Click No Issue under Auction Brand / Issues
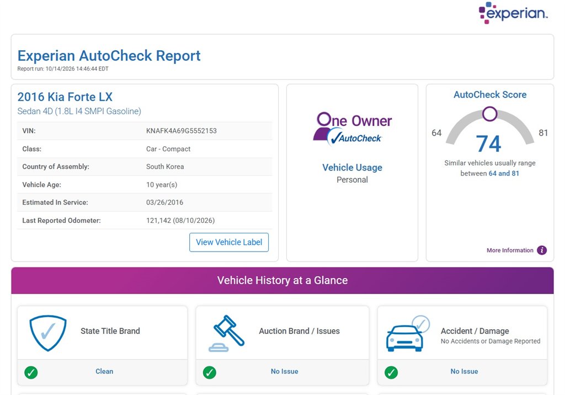 coord(284,371)
